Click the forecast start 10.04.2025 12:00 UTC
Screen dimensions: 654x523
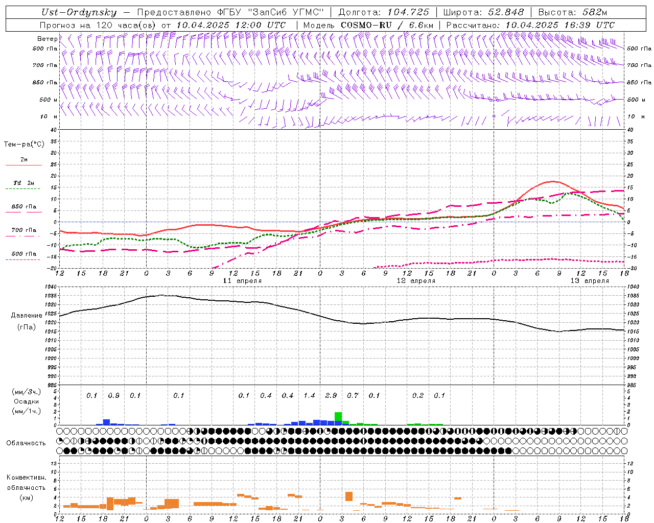[231, 25]
